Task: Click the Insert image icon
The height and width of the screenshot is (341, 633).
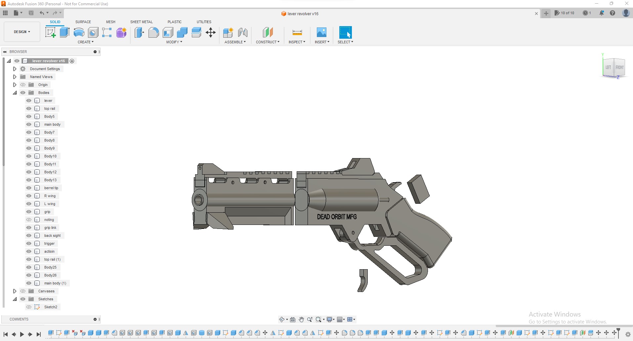Action: pyautogui.click(x=321, y=32)
